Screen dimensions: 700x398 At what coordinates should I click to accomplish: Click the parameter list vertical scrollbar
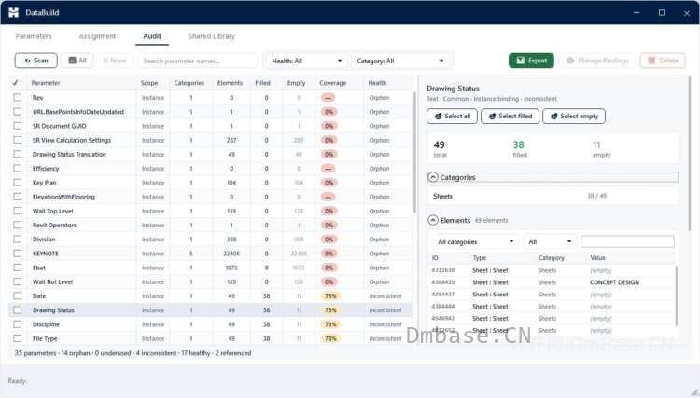click(414, 152)
